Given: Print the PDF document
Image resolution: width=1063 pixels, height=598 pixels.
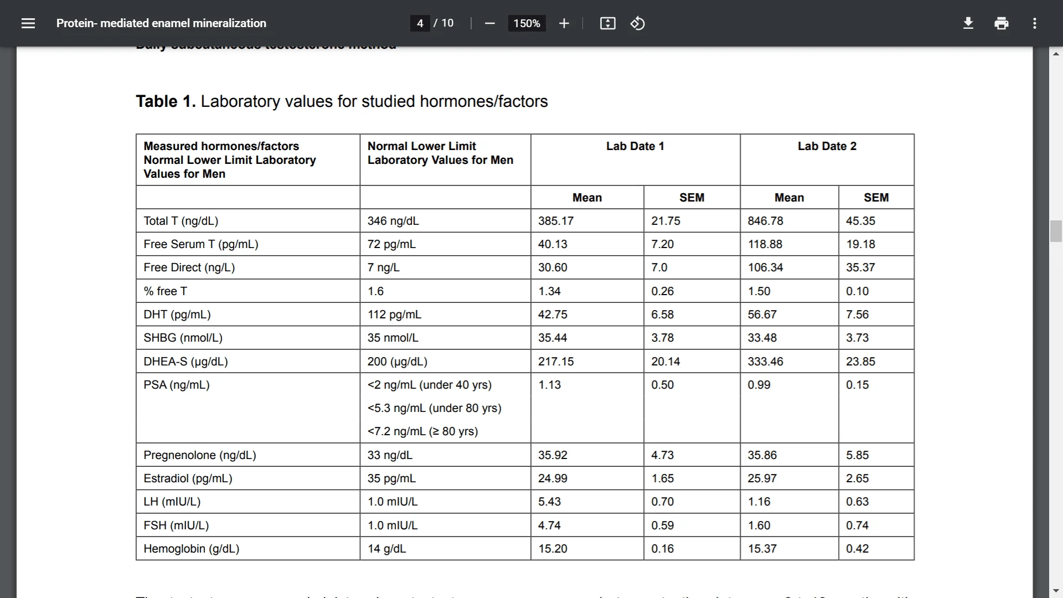Looking at the screenshot, I should pos(1002,23).
